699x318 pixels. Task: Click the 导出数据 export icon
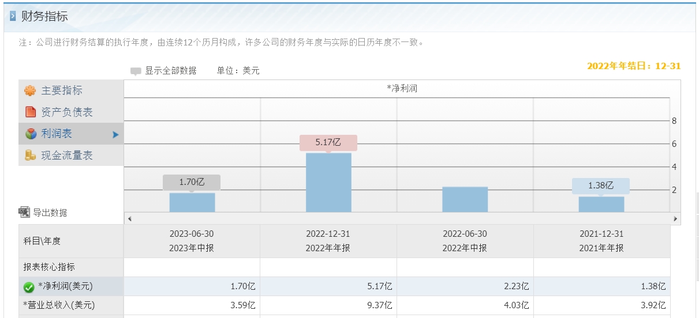click(24, 212)
